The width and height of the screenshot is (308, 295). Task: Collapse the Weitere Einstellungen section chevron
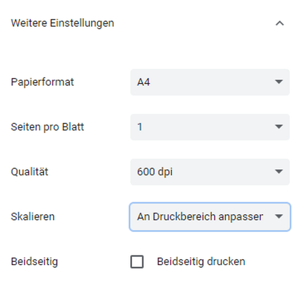pos(280,23)
